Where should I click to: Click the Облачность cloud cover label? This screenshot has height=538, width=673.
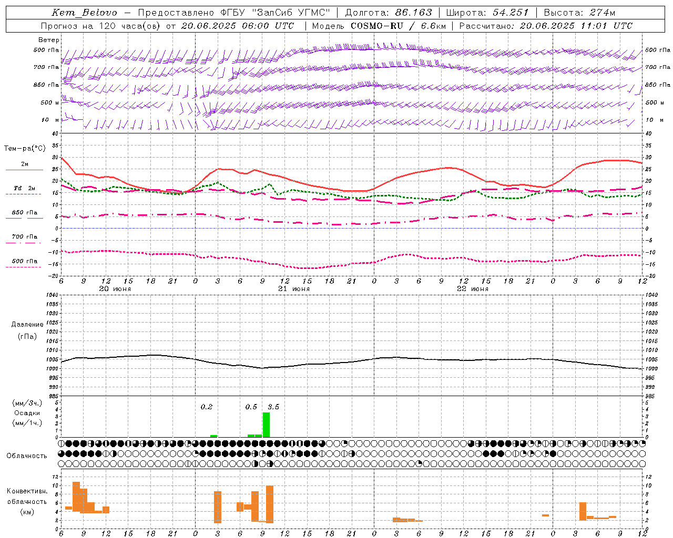(x=27, y=456)
